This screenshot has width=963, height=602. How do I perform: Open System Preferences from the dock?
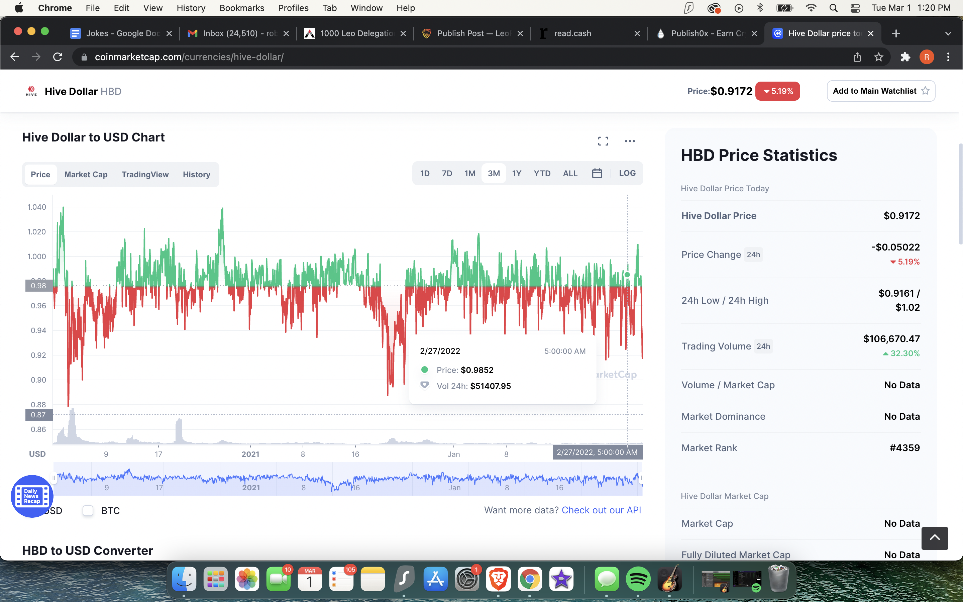(x=467, y=579)
